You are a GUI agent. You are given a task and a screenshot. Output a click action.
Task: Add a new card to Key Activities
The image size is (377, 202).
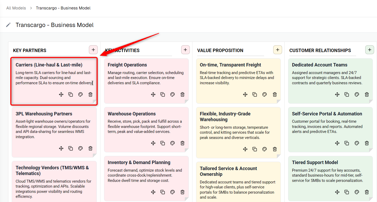[185, 50]
